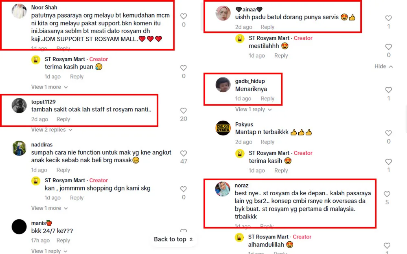Open Pakyus' profile picture
The width and height of the screenshot is (407, 254).
tap(223, 128)
